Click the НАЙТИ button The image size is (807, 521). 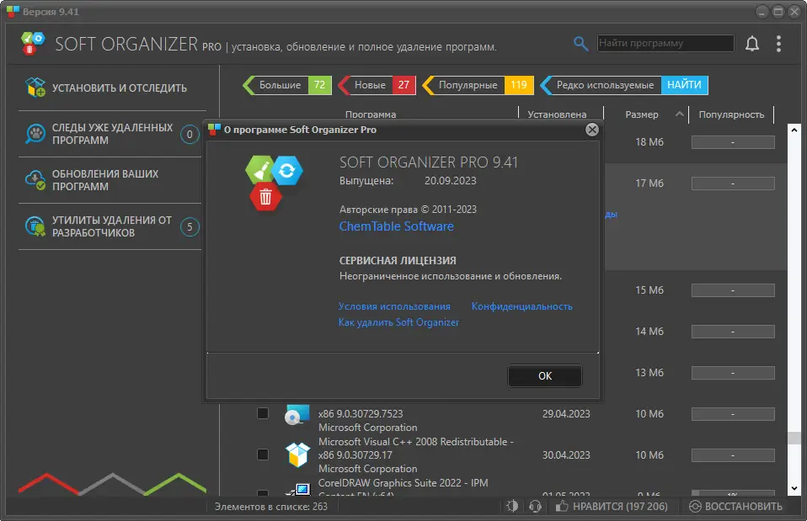tap(684, 85)
